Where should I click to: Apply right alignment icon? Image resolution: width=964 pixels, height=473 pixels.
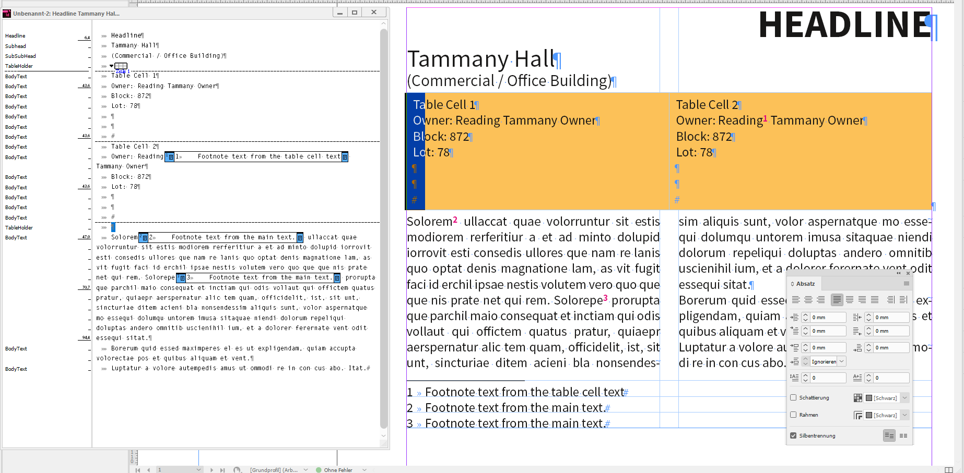[821, 300]
